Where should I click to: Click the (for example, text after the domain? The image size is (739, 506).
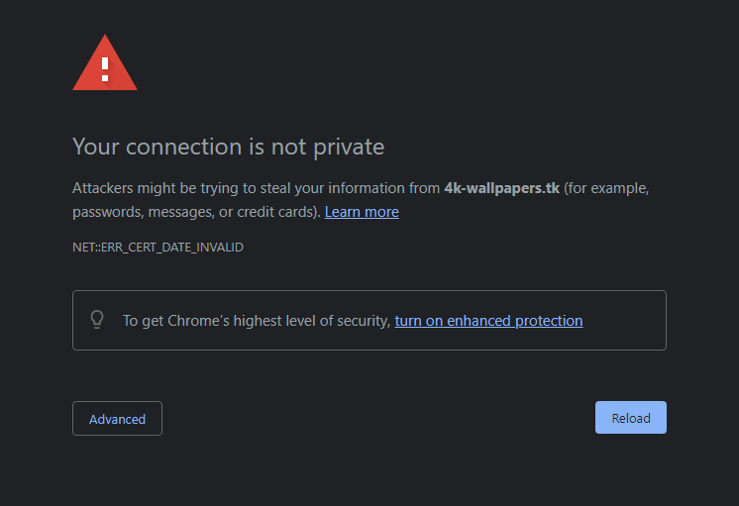click(x=606, y=188)
